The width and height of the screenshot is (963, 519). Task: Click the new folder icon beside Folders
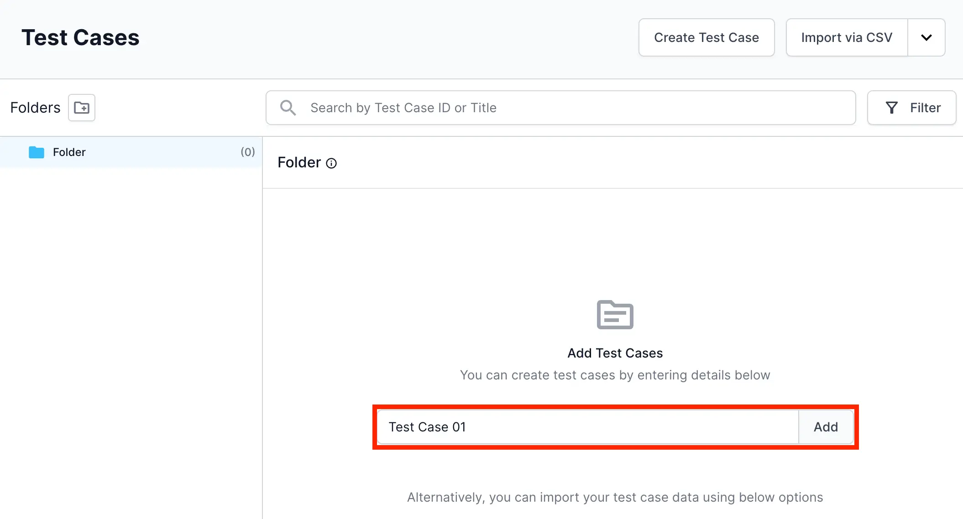(82, 108)
